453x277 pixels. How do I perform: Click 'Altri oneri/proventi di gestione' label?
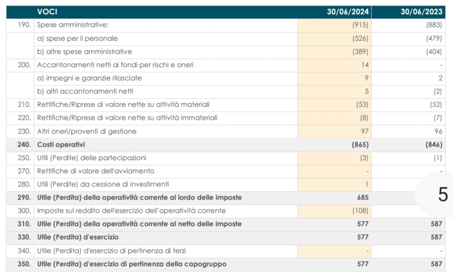(x=86, y=132)
